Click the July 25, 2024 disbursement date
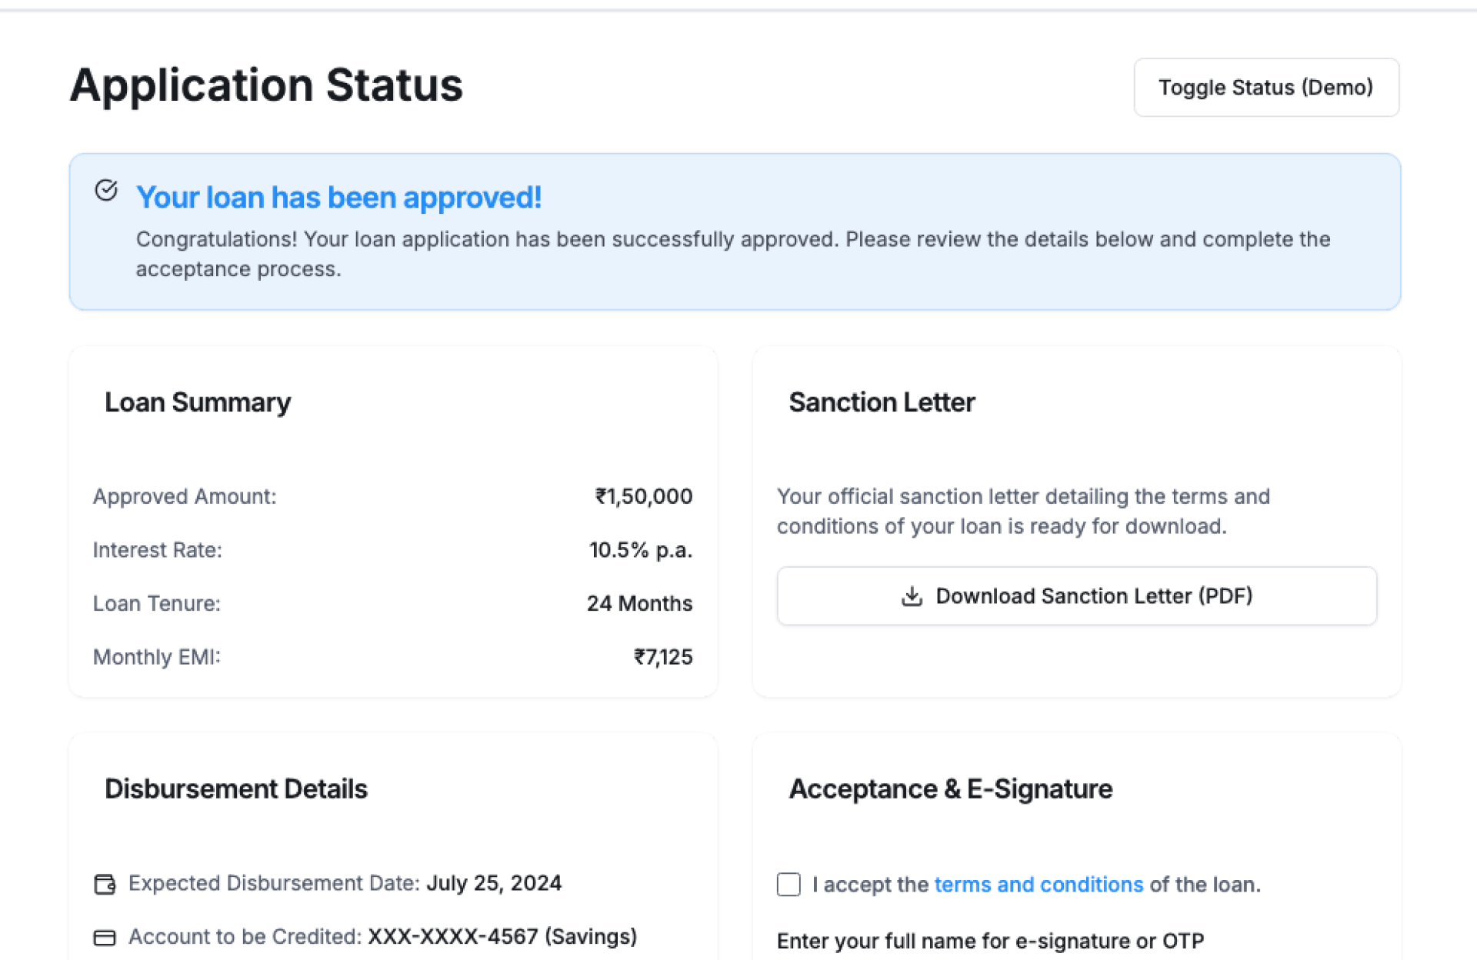Image resolution: width=1477 pixels, height=960 pixels. 494,883
